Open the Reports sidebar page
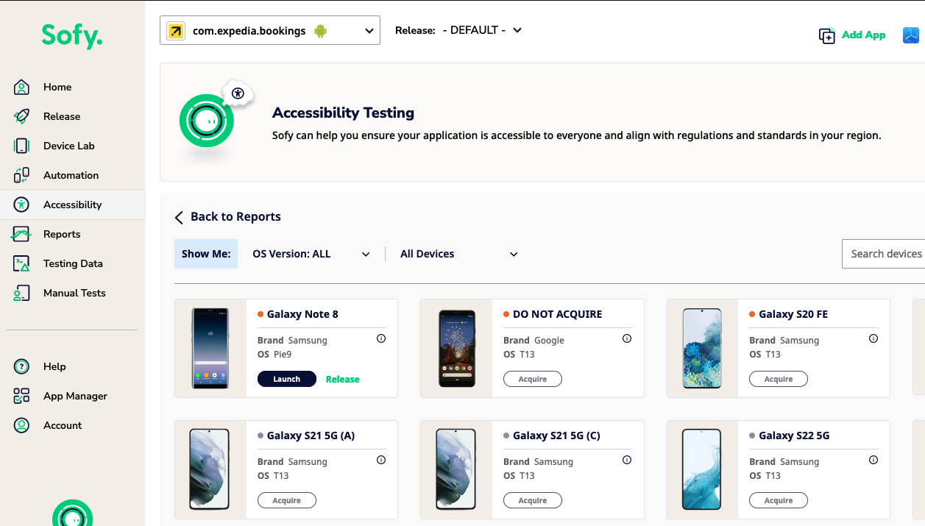 click(x=62, y=234)
